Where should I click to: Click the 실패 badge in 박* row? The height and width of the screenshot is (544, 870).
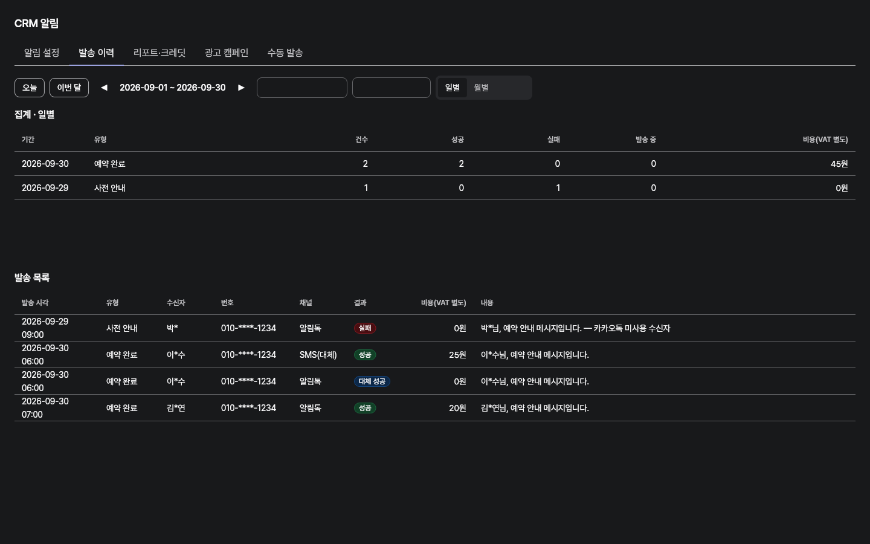(x=365, y=328)
